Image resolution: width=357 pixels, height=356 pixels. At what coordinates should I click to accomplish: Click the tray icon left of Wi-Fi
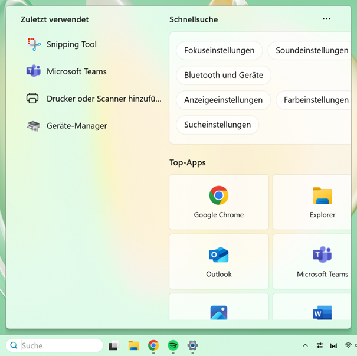(x=333, y=346)
